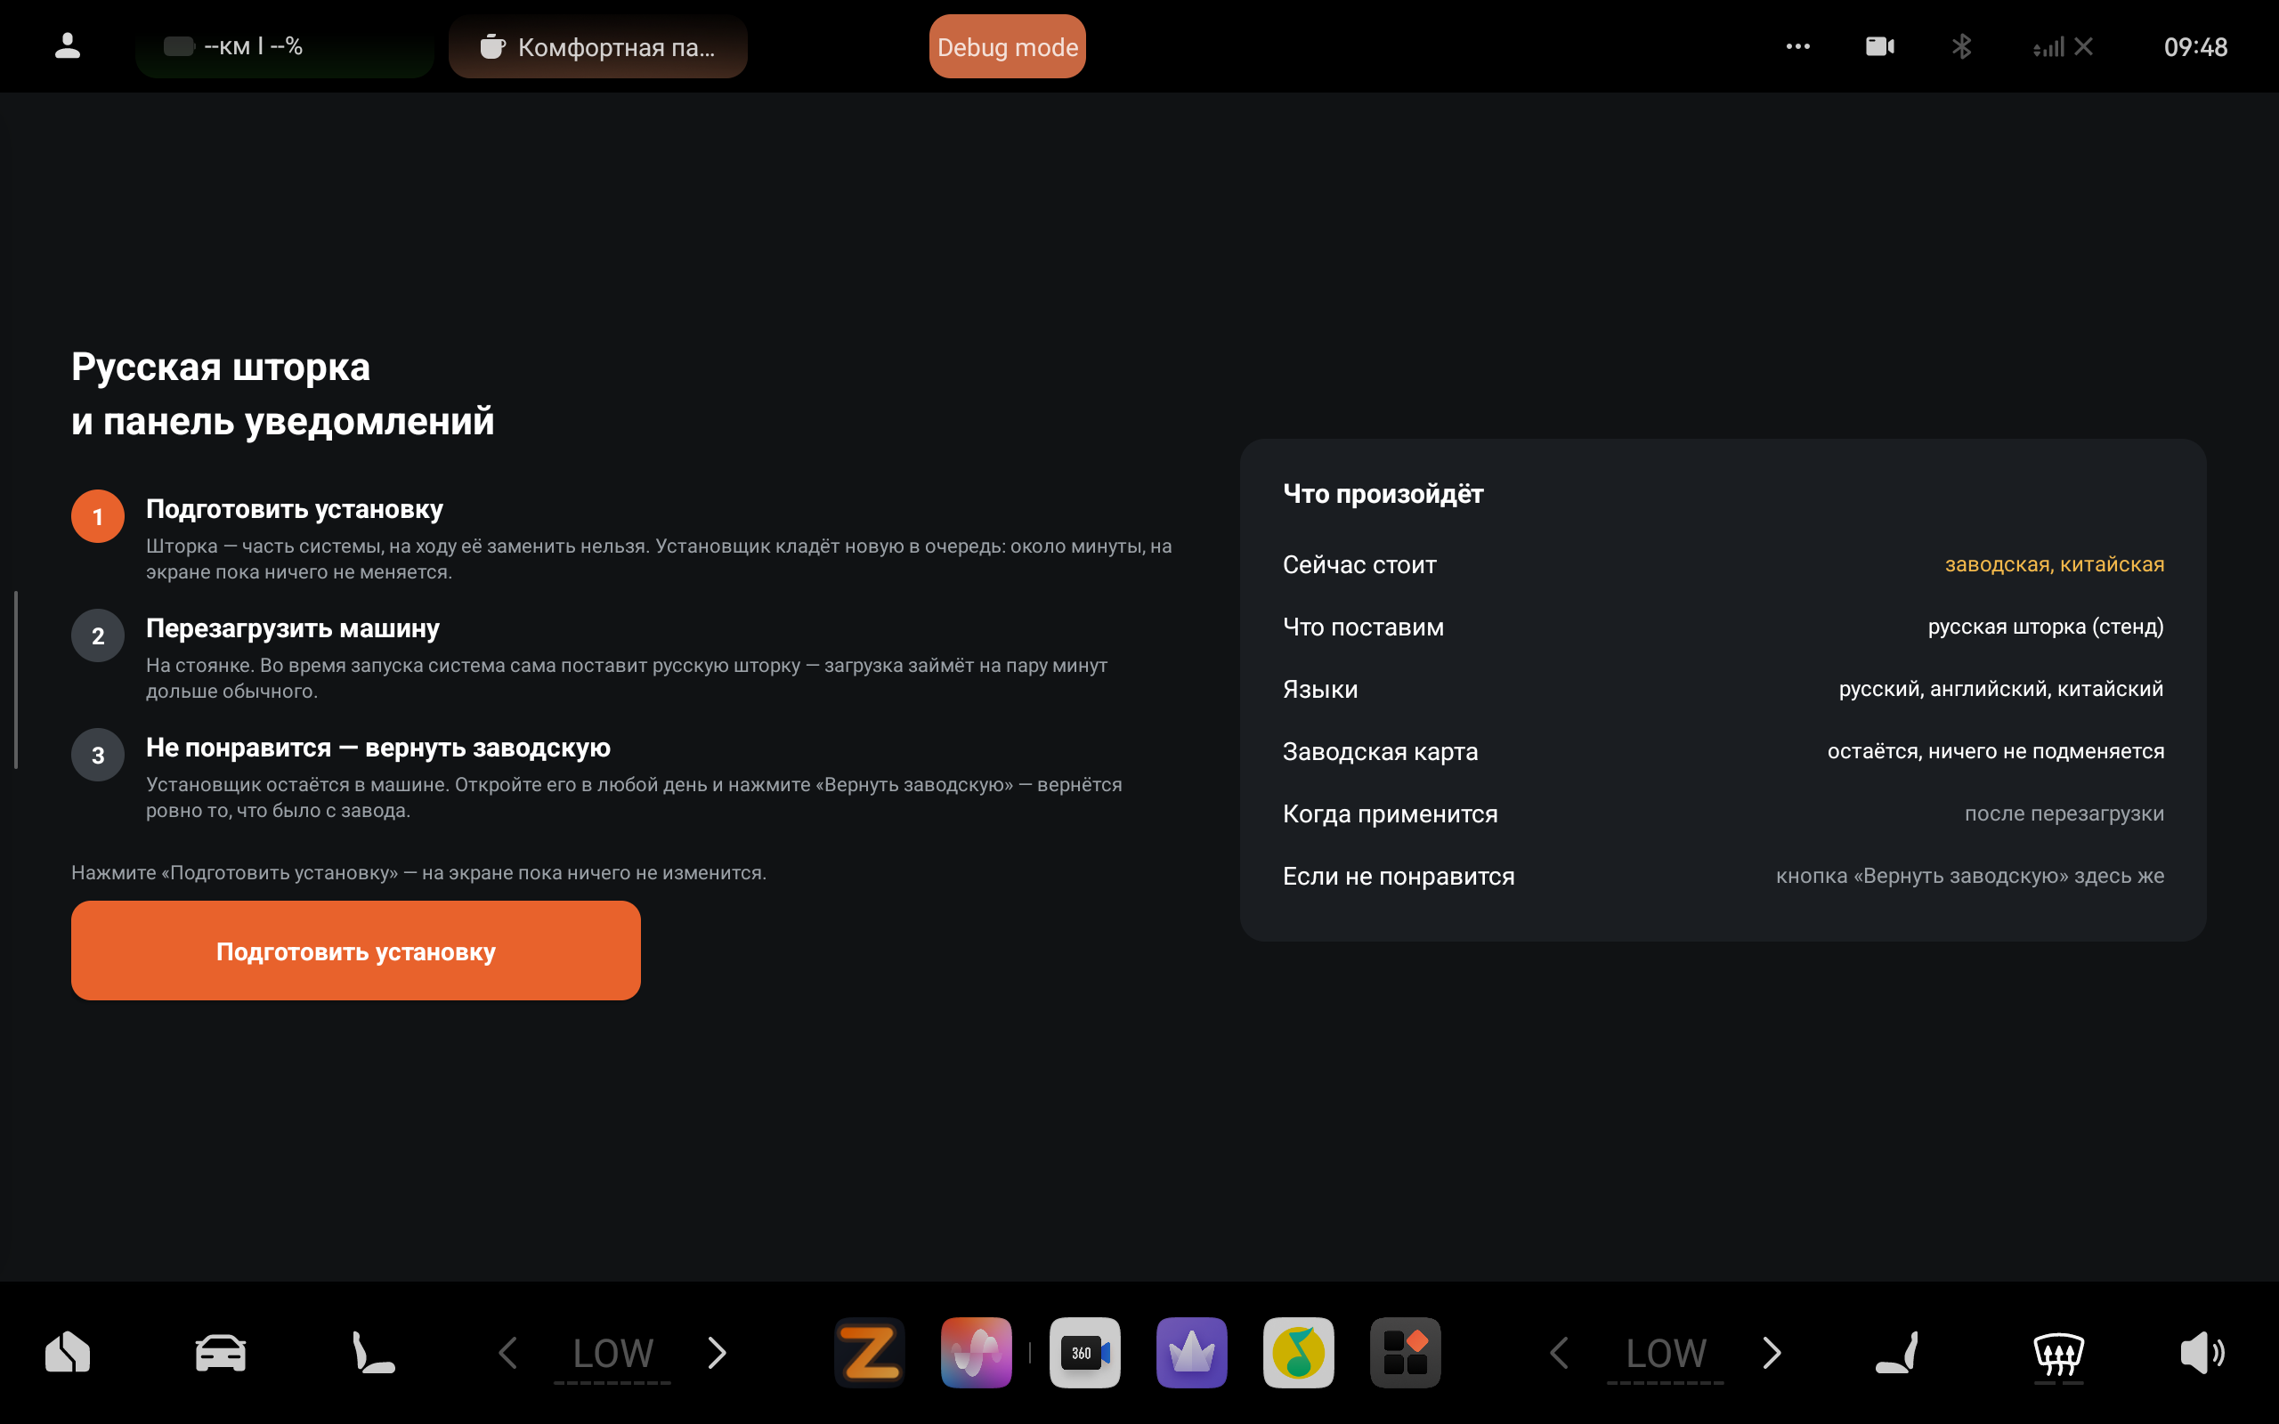
Task: Toggle the passenger seat heating icon
Action: click(1897, 1354)
